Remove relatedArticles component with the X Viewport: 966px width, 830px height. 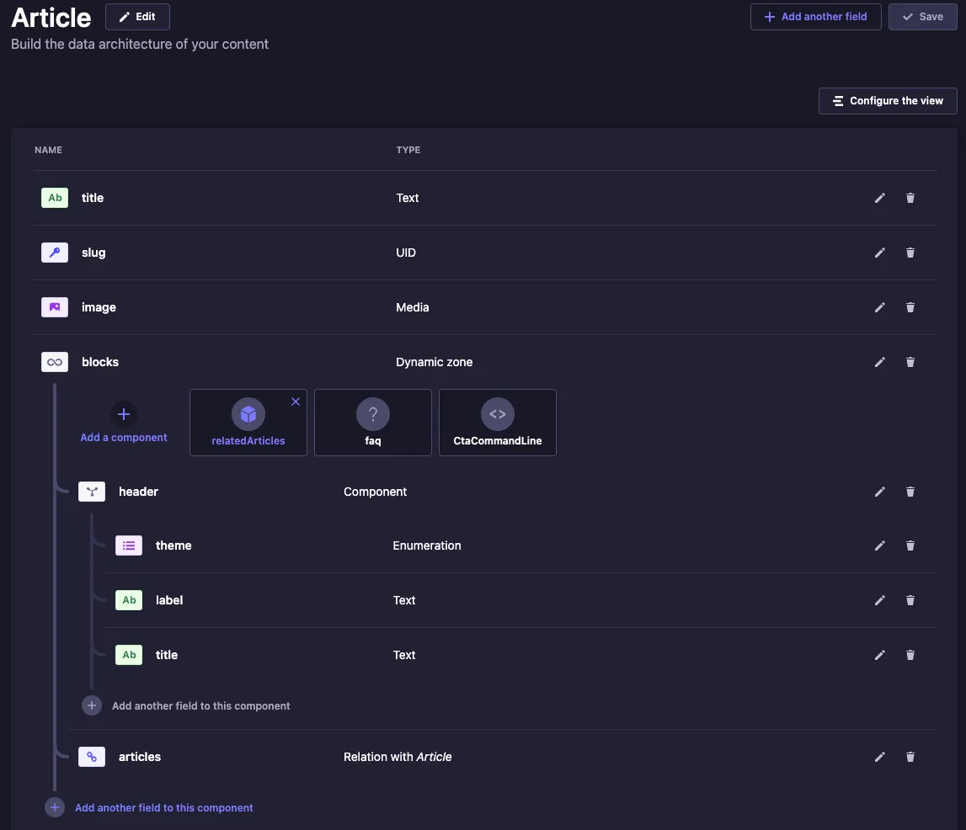(295, 402)
